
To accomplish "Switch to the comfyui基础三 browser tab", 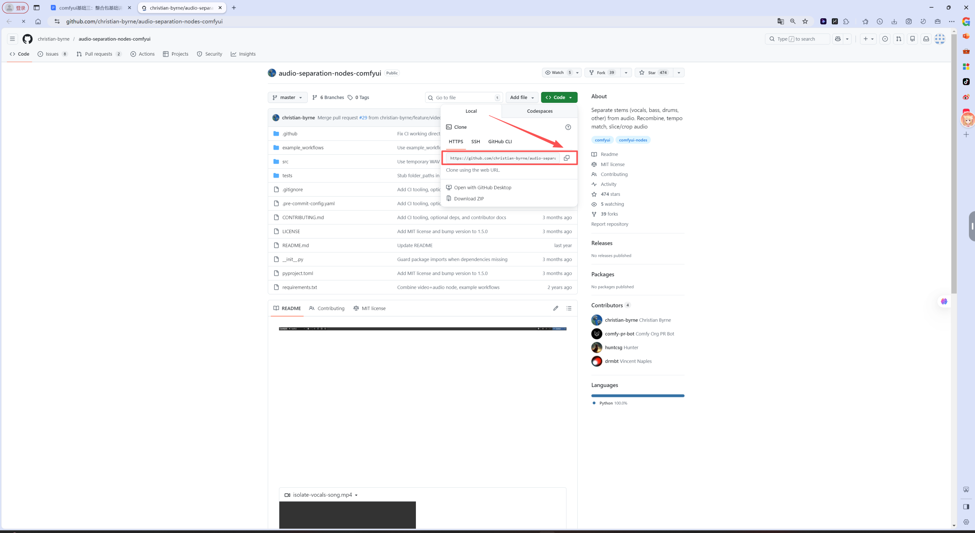I will point(91,8).
